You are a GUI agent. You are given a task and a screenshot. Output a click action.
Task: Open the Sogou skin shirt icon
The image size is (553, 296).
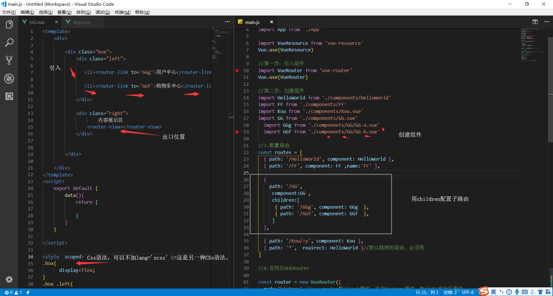[540, 292]
